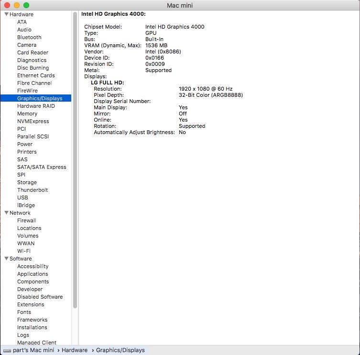Click the Intel HD Graphics 4000 heading
360x355 pixels.
click(x=113, y=14)
